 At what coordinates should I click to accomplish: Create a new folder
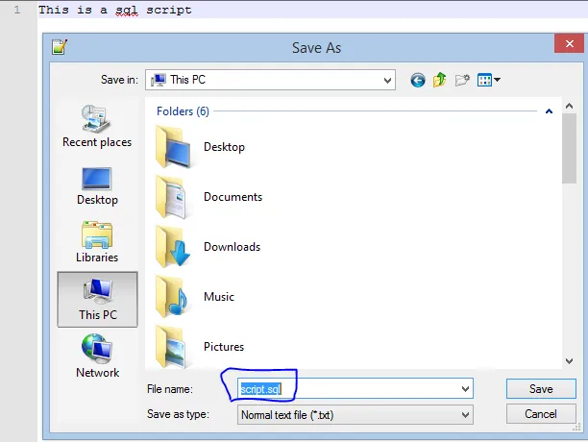pos(462,80)
